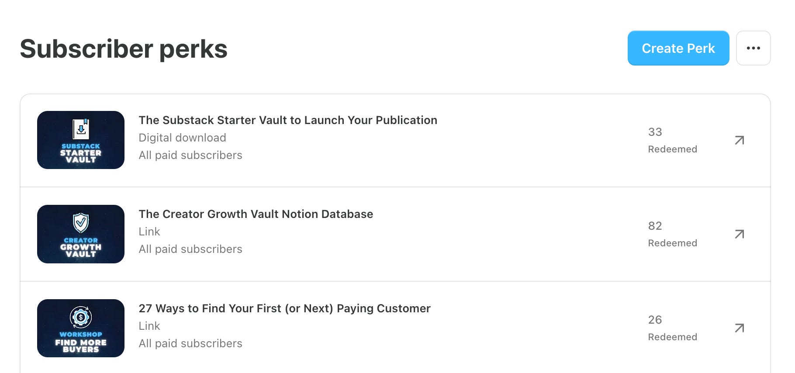Click the Digital download type label
795x373 pixels.
point(182,138)
